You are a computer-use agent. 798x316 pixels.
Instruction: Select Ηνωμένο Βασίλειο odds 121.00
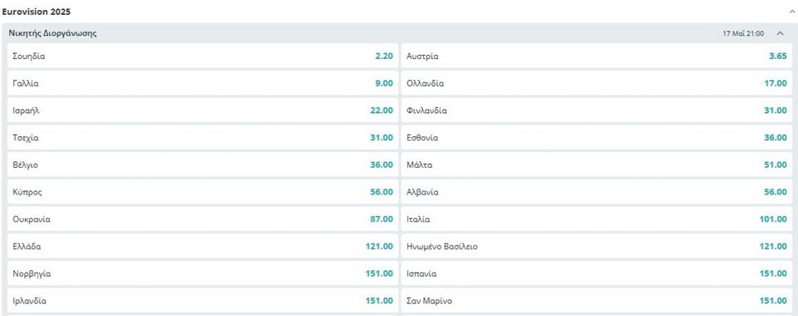pos(597,247)
